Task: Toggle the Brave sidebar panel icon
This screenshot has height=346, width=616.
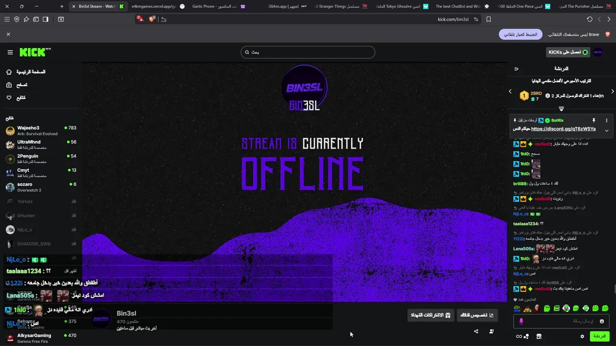Action: pyautogui.click(x=45, y=19)
